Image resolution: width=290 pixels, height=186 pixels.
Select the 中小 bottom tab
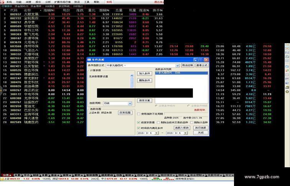(26, 175)
